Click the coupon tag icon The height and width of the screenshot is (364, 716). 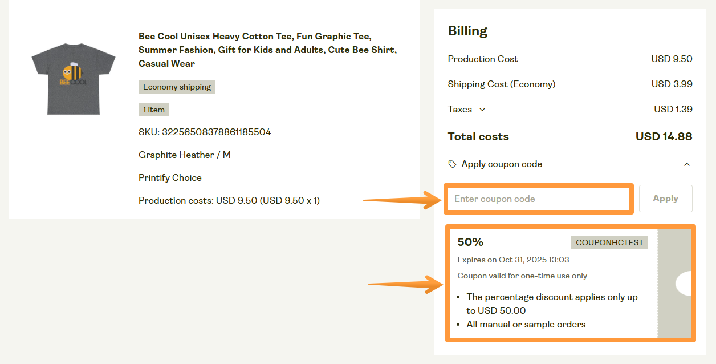[452, 164]
